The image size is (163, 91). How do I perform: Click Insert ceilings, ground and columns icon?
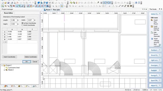click(152, 39)
